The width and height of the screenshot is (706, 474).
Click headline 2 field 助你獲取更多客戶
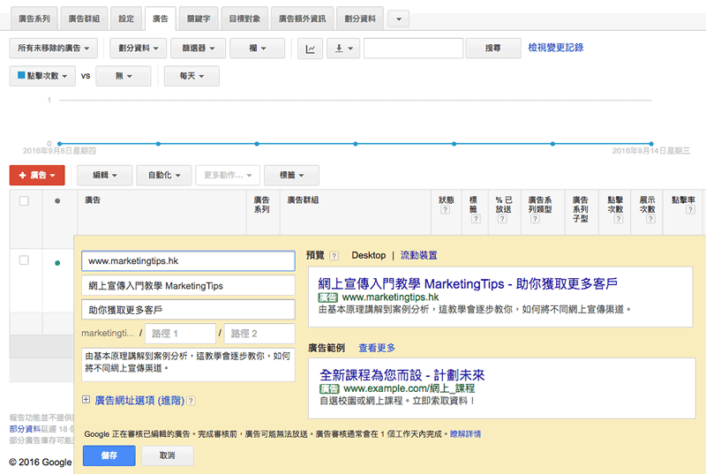coord(188,310)
